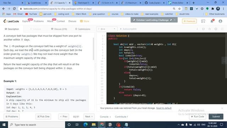Open the YouTube bookmark
The width and height of the screenshot is (227, 128).
[x=31, y=14]
